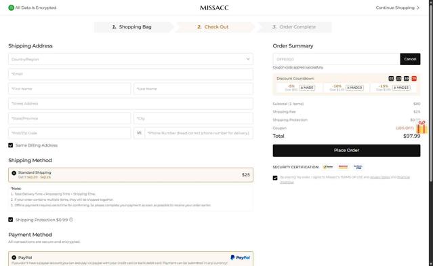Focus the First Name field
The height and width of the screenshot is (266, 433).
click(70, 89)
